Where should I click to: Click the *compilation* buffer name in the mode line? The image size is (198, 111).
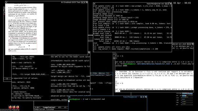[49, 107]
